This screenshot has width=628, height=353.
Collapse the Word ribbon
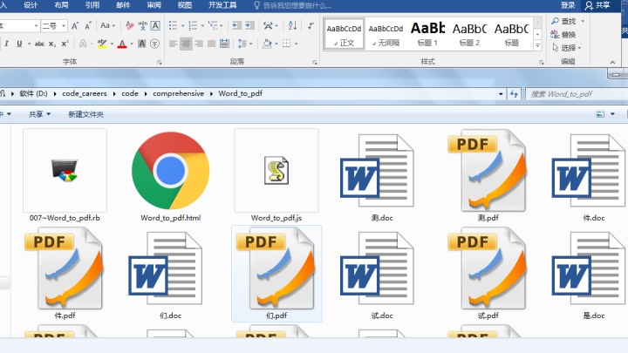612,62
